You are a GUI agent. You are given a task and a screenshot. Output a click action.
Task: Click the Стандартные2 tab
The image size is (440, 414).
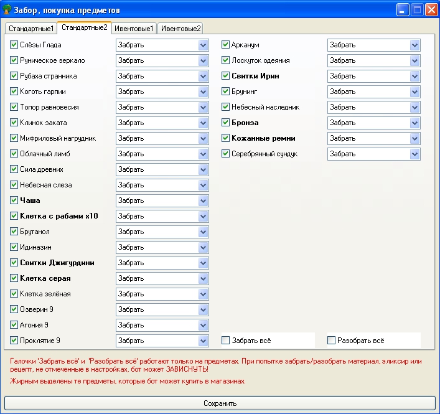click(x=84, y=27)
